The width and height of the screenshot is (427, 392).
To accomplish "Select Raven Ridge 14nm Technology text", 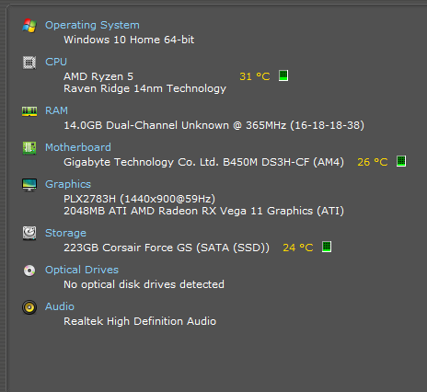I will click(x=144, y=89).
